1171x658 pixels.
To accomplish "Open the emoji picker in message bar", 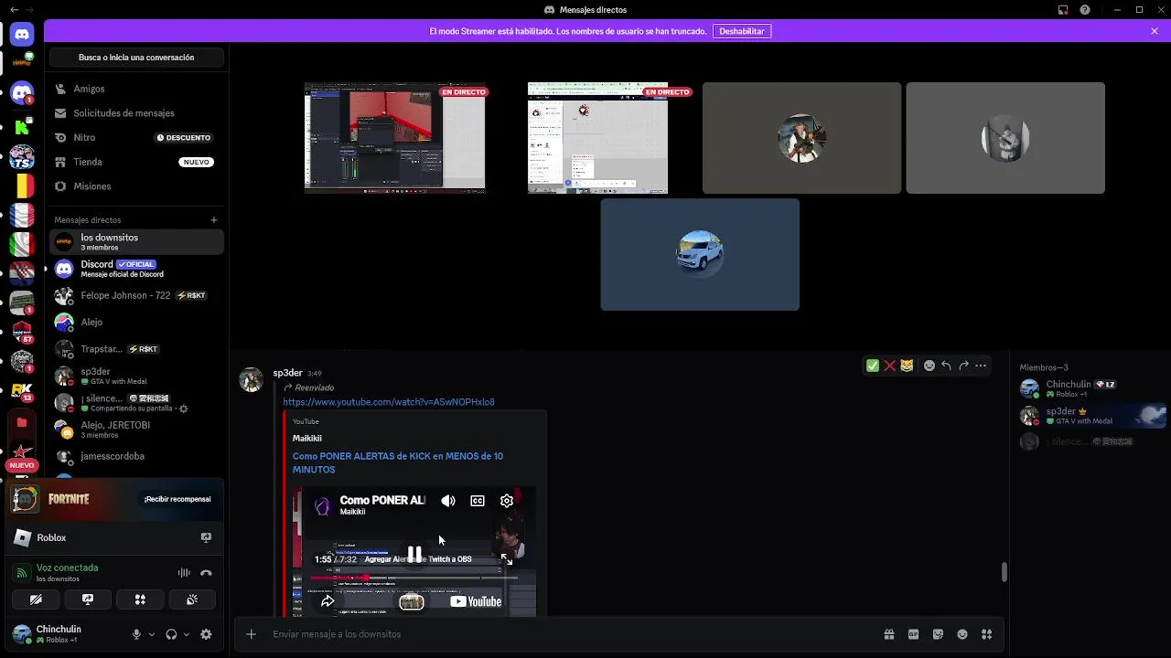I will pos(962,634).
